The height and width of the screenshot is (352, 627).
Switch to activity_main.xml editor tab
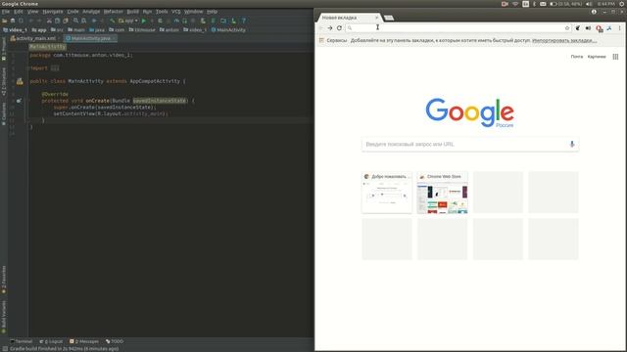[35, 38]
